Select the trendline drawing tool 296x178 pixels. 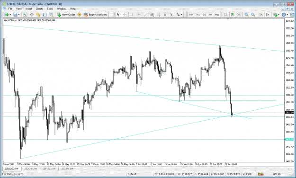pyautogui.click(x=145, y=15)
